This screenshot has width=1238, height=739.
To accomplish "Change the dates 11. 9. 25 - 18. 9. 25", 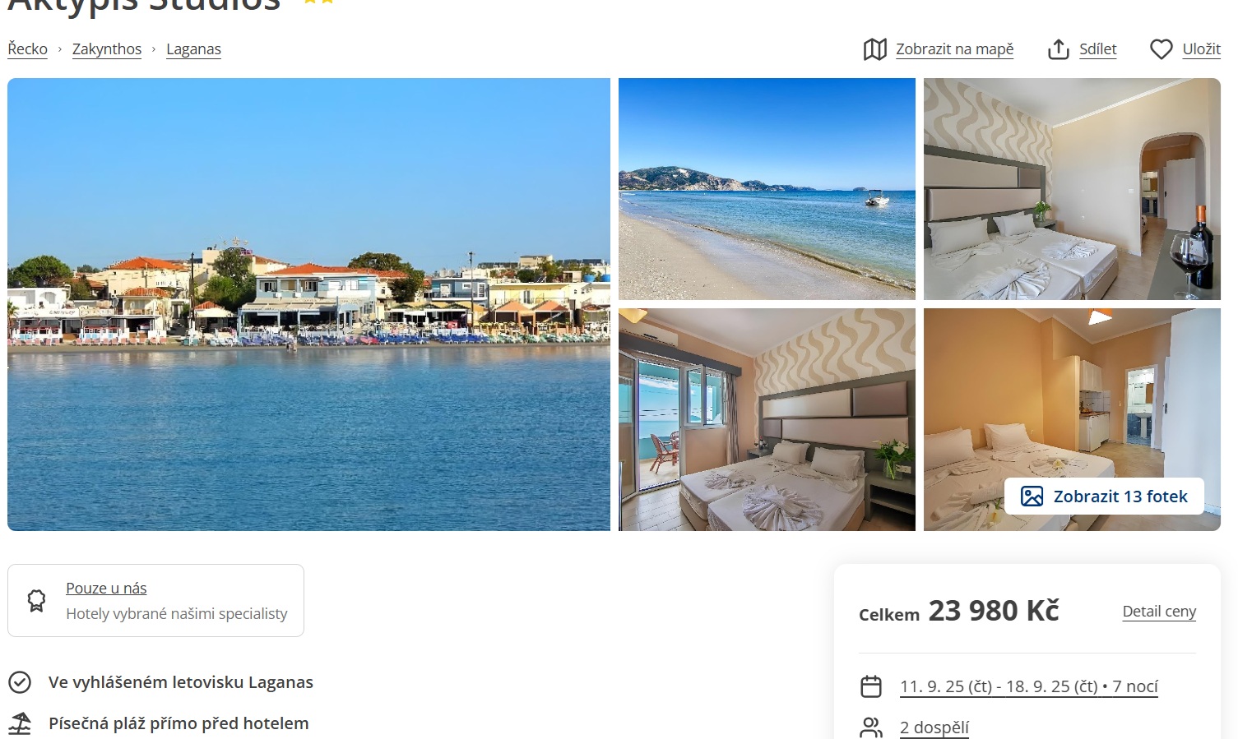I will coord(1029,686).
